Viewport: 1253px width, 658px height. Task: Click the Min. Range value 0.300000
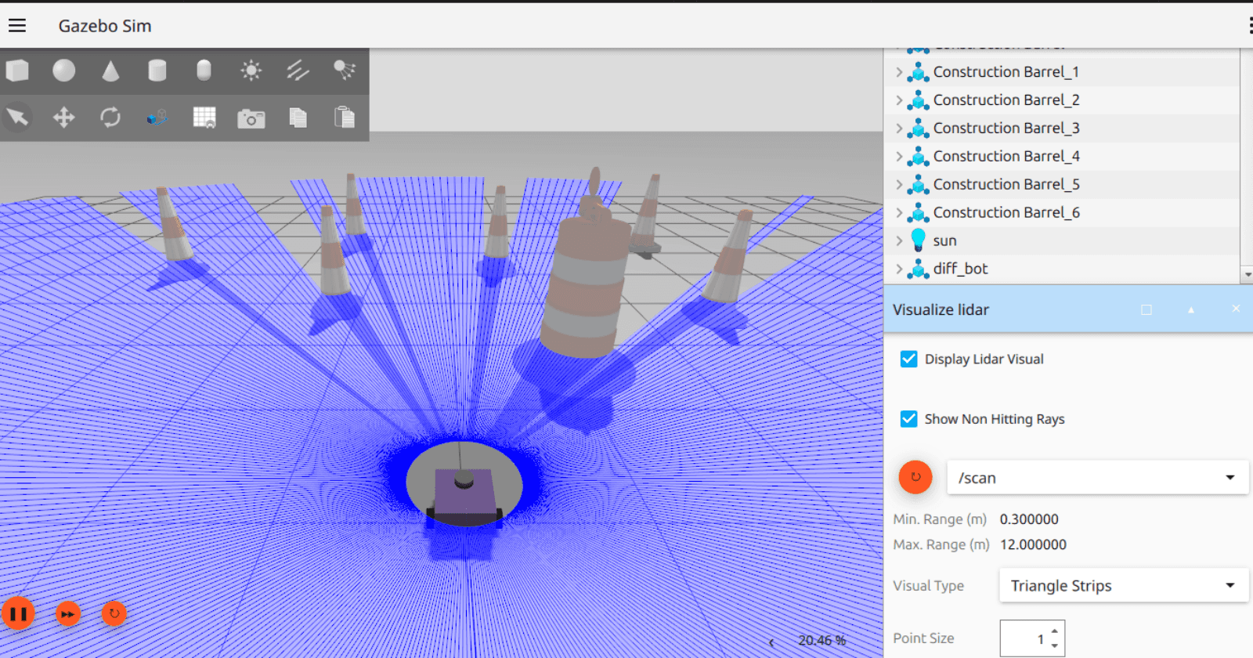point(1029,519)
